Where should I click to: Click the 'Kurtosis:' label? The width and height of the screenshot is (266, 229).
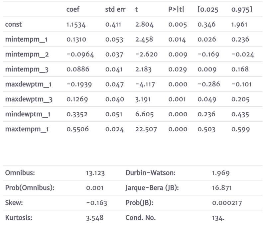19,218
